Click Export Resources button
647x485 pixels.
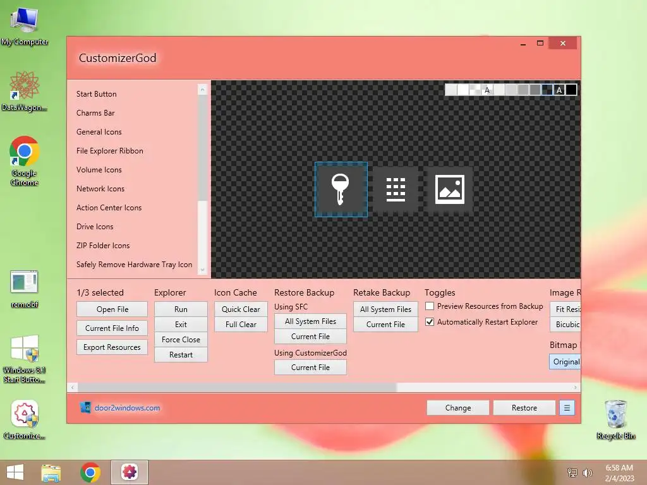point(112,347)
